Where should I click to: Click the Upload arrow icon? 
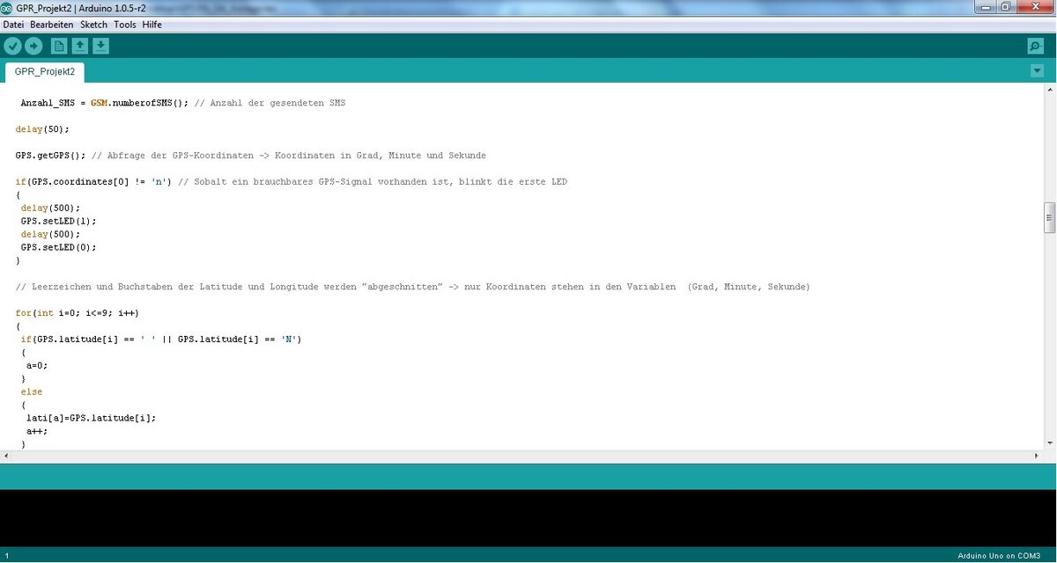[x=33, y=46]
